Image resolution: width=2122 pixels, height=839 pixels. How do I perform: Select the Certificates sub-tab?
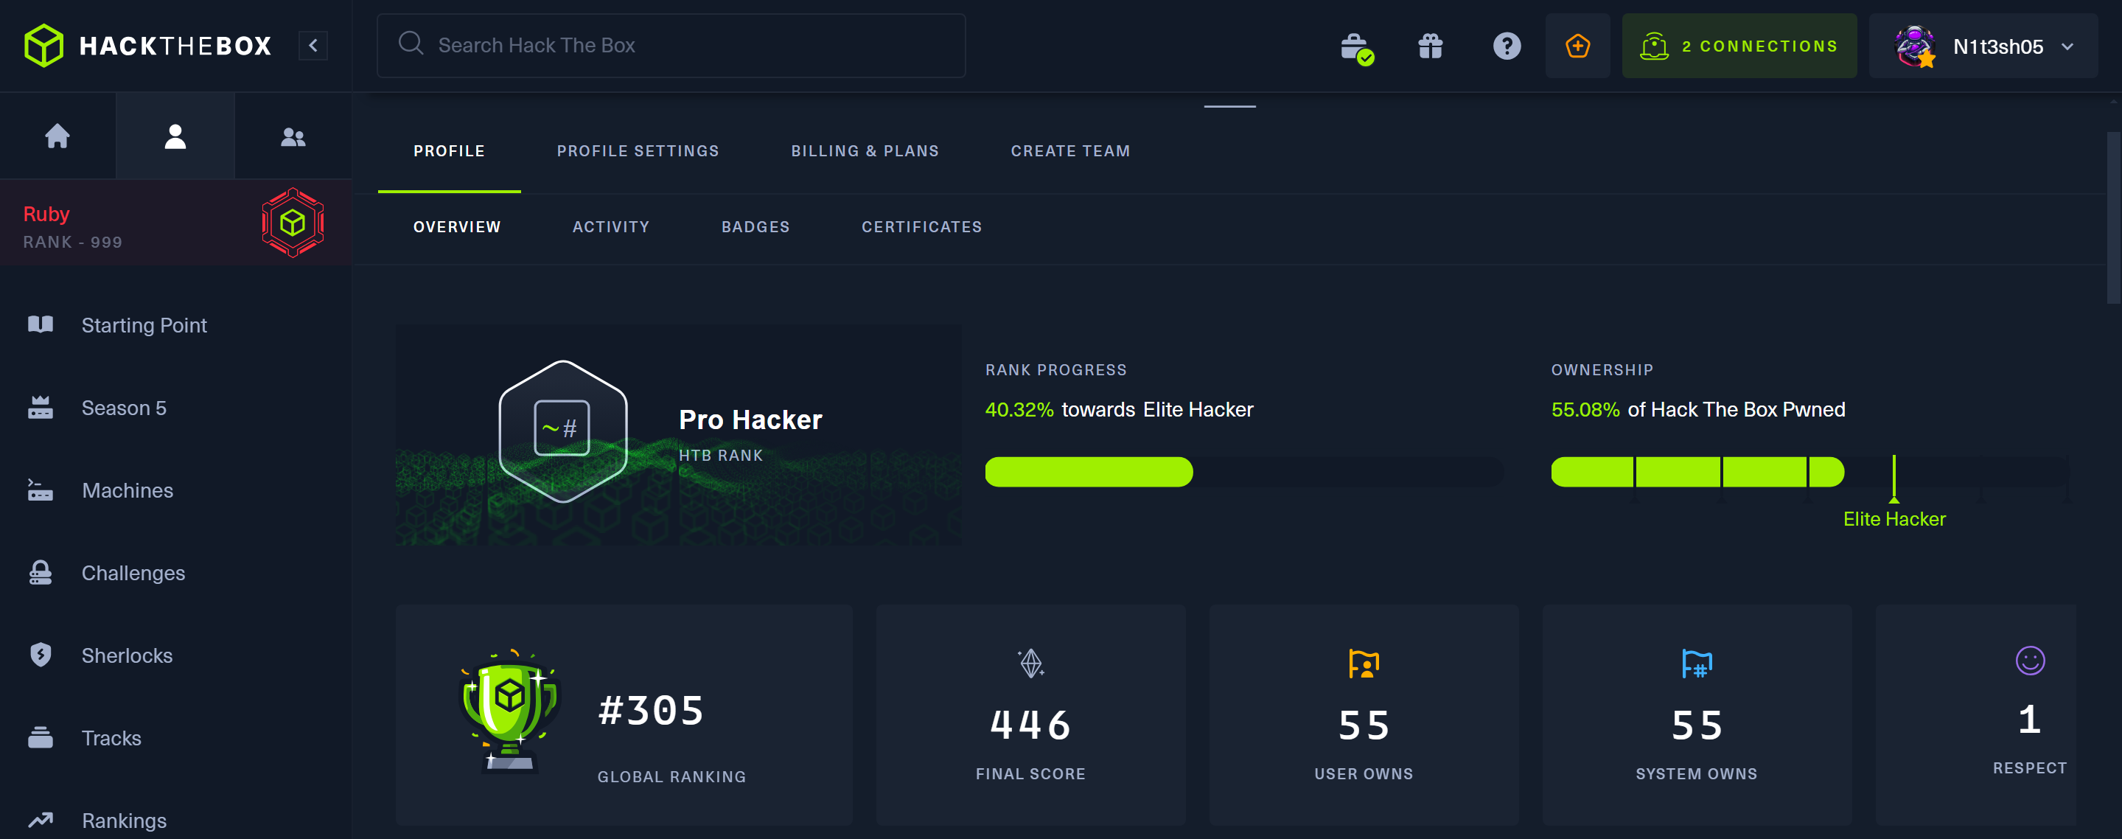tap(922, 226)
